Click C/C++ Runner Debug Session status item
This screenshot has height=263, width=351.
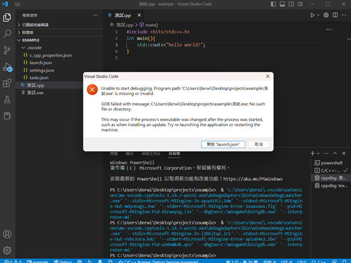coord(158,261)
